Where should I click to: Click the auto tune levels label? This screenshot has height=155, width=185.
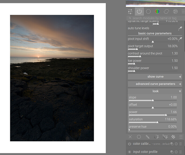138,28
